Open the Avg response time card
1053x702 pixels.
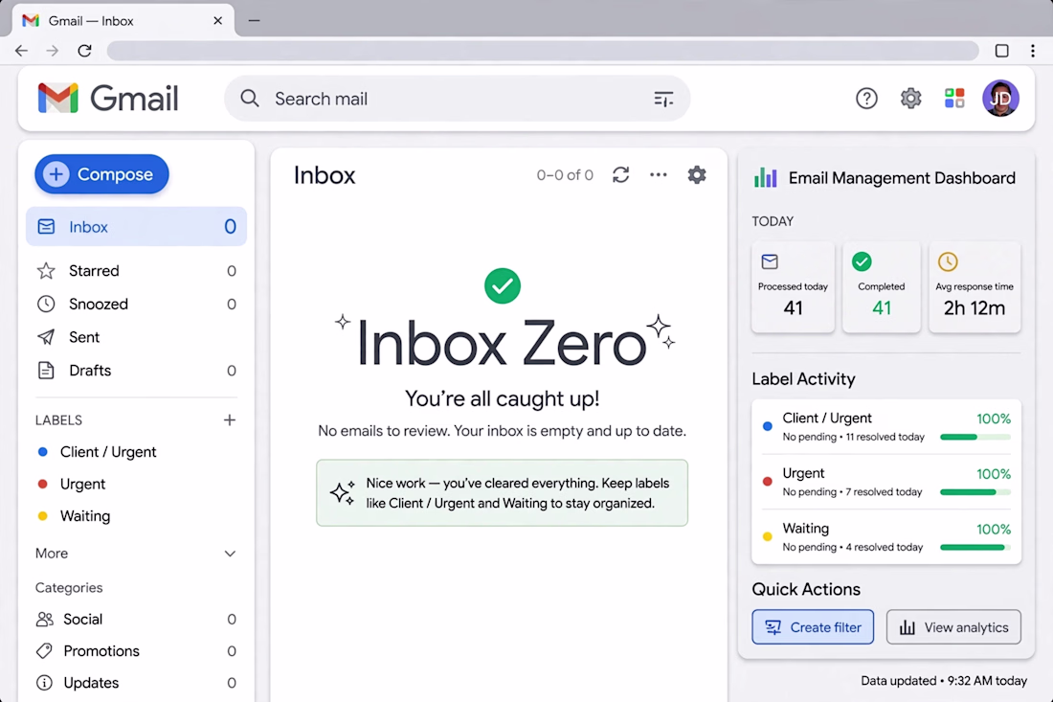click(x=975, y=287)
